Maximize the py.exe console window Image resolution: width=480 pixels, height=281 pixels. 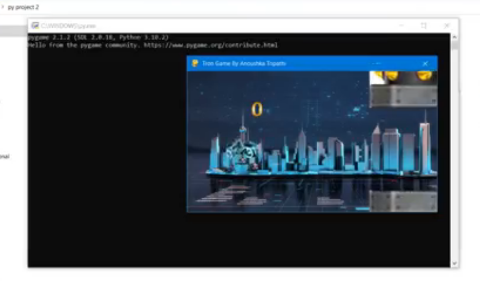click(x=424, y=26)
